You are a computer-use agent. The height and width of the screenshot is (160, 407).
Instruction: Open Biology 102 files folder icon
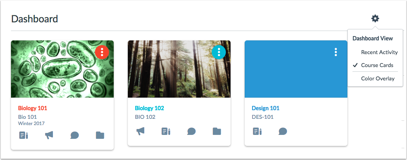tap(217, 131)
